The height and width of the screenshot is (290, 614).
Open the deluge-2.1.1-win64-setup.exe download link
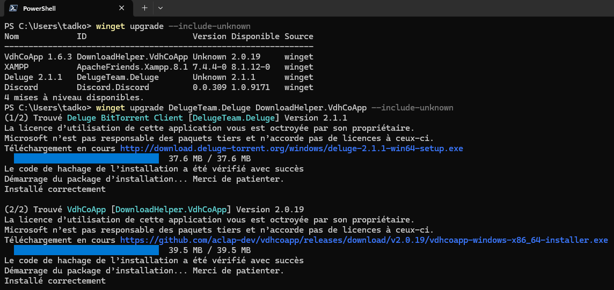(291, 148)
